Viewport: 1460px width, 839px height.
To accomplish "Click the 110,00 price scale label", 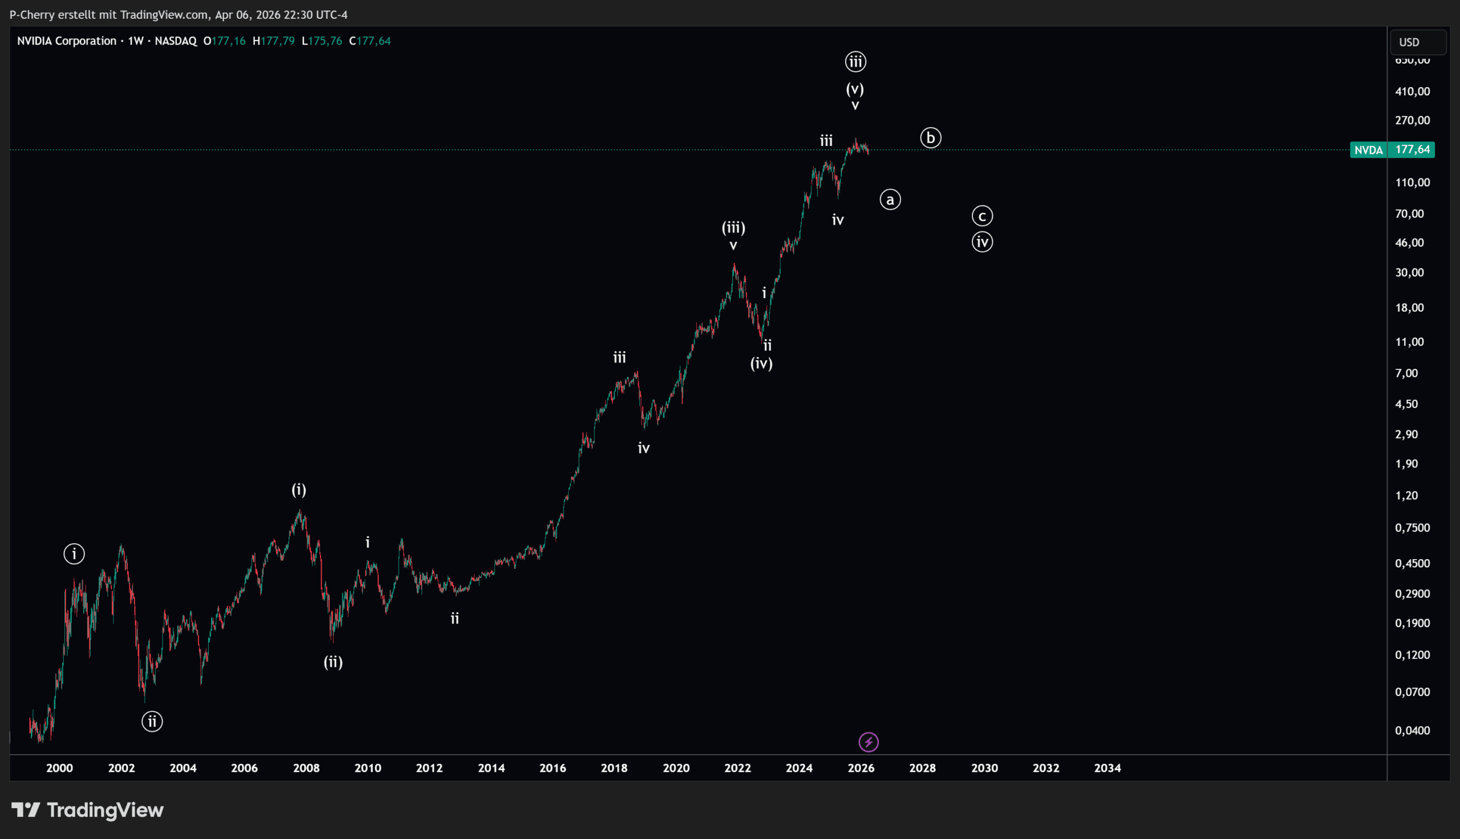I will 1412,182.
